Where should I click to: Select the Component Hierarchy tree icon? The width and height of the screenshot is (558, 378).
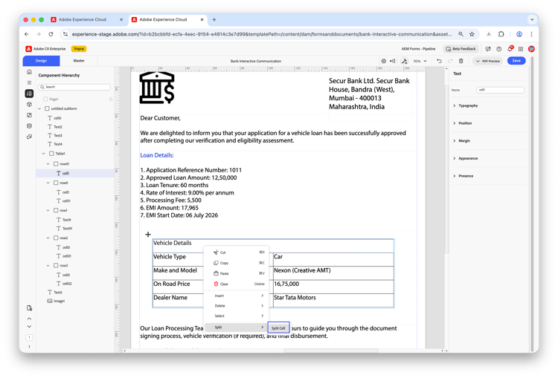(x=29, y=94)
